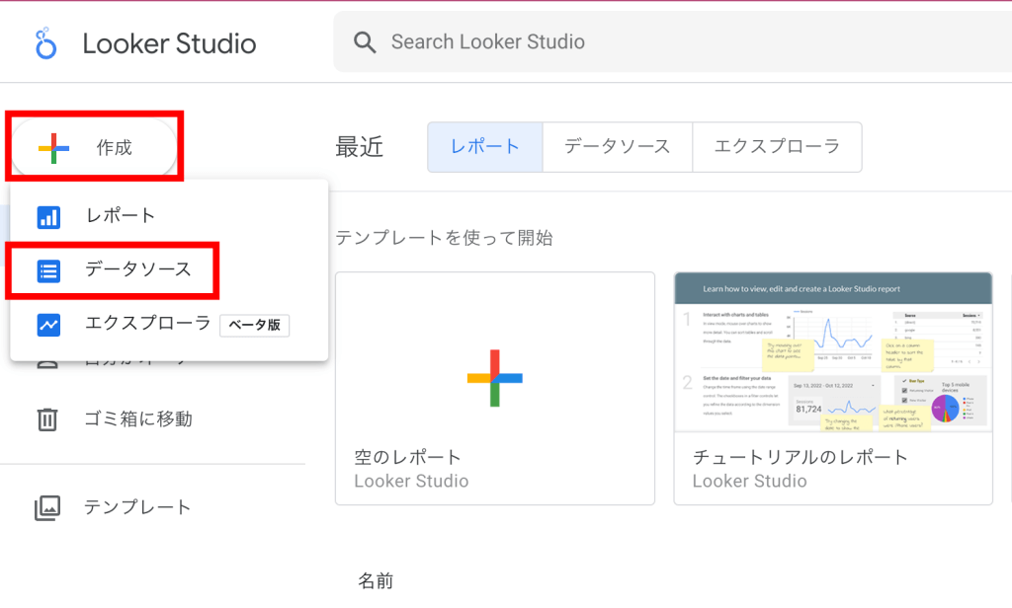Click the Looker Studio title text

(169, 43)
